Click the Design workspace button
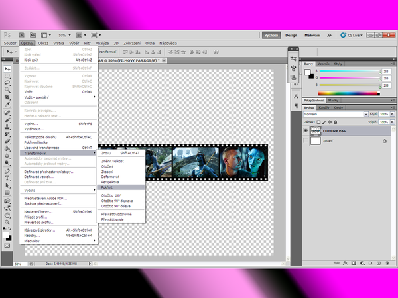The height and width of the screenshot is (298, 398). click(291, 34)
